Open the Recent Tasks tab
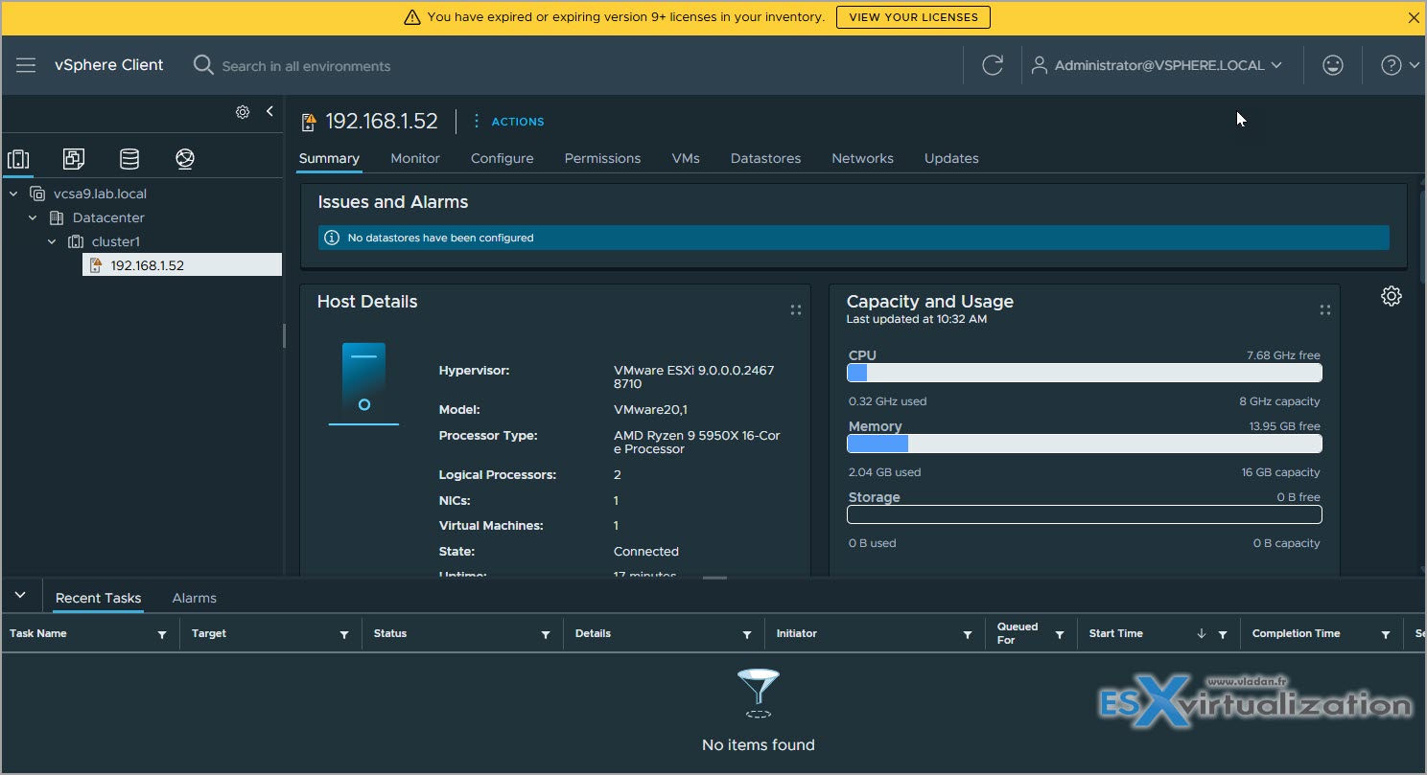This screenshot has width=1427, height=775. (98, 598)
